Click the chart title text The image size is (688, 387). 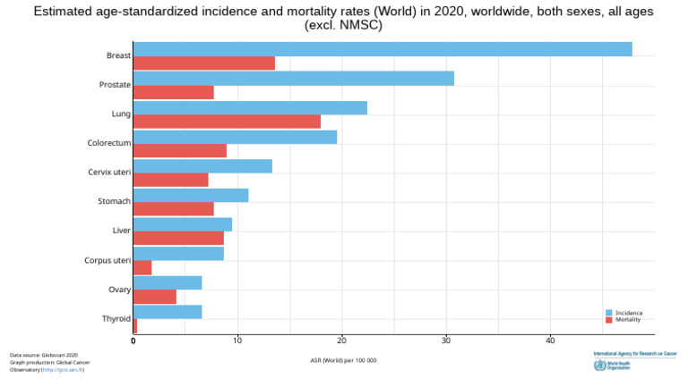point(344,18)
